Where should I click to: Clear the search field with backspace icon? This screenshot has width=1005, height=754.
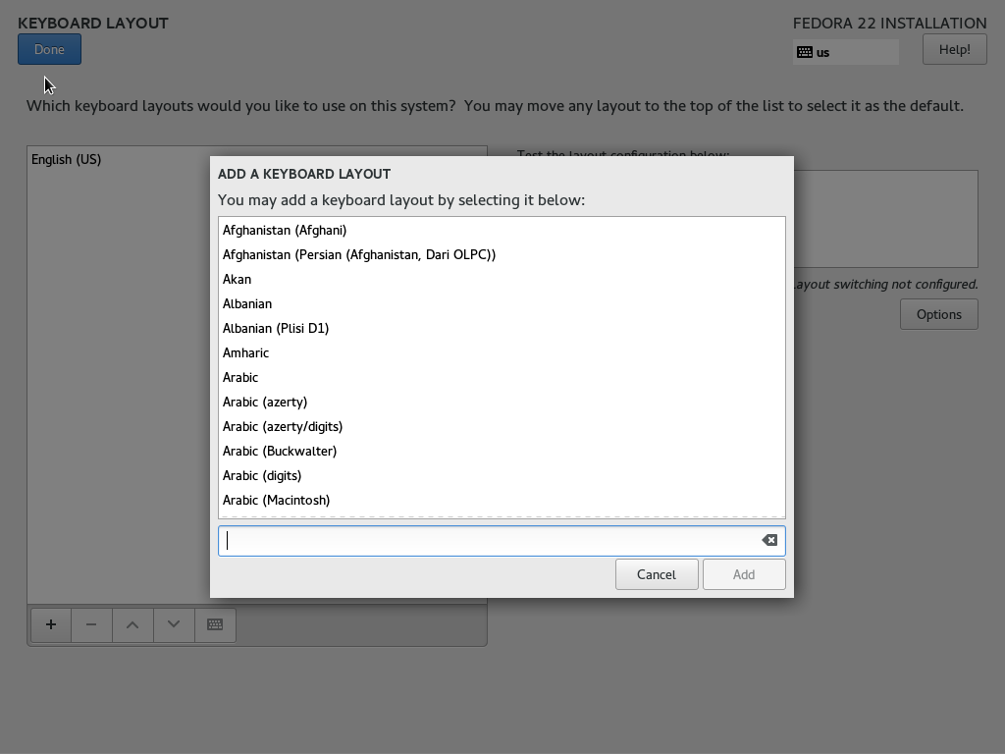coord(769,540)
